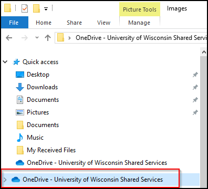Switch to the View ribbon tab
208x189 pixels.
pos(103,23)
